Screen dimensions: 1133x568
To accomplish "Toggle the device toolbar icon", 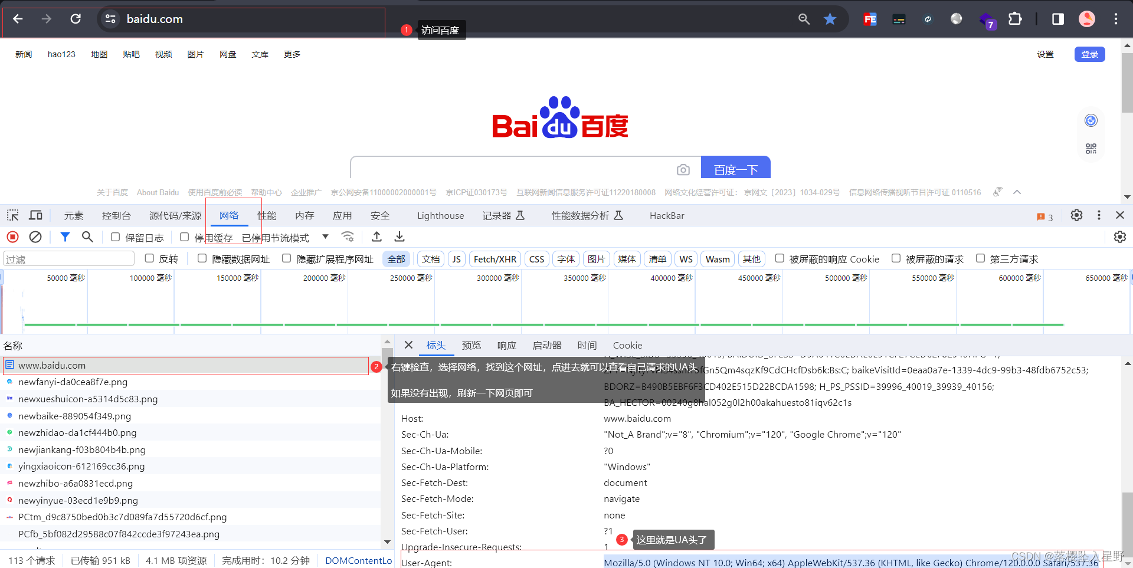I will 36,215.
